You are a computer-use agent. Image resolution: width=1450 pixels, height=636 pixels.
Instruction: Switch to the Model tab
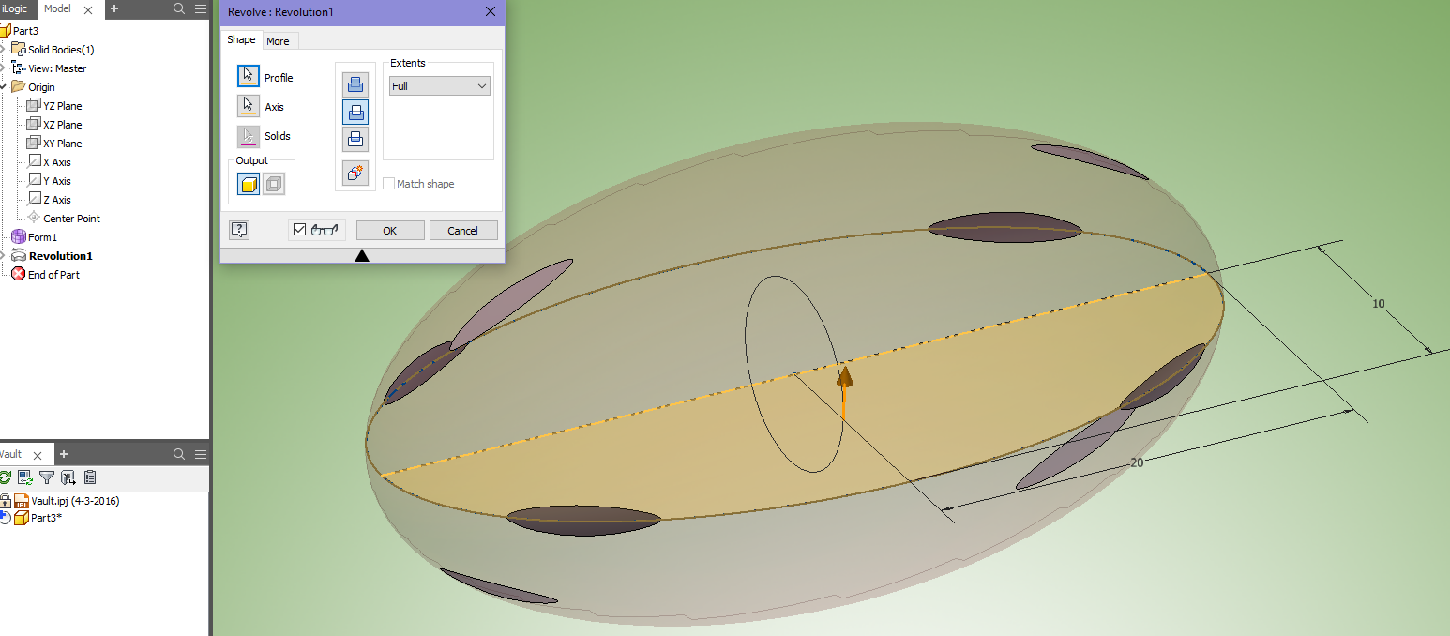(x=59, y=9)
